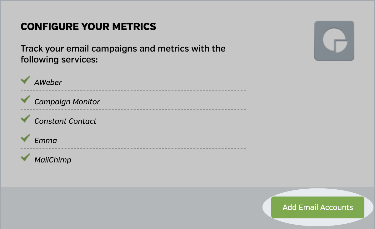This screenshot has width=375, height=229.
Task: Pick the Emma service label
Action: (x=46, y=141)
